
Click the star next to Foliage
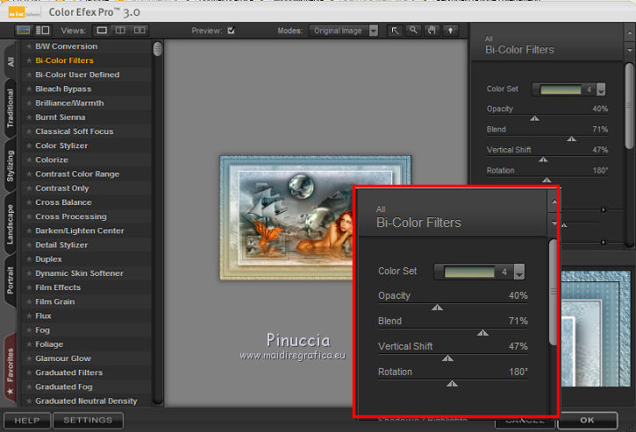[29, 344]
